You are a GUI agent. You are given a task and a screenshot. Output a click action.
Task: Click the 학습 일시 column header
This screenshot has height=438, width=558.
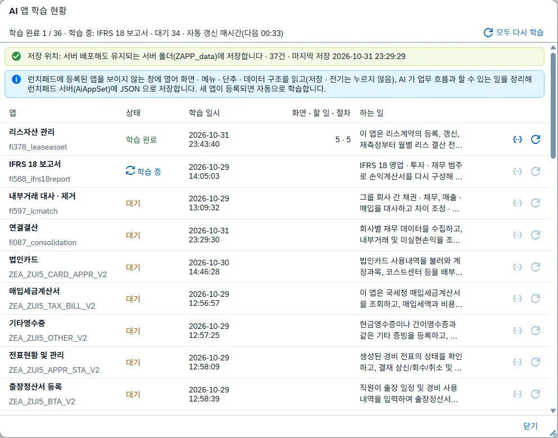click(205, 113)
